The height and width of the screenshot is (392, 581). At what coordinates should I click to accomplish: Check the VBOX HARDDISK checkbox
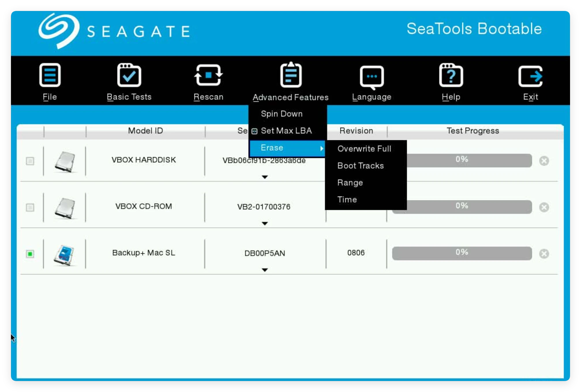(30, 161)
